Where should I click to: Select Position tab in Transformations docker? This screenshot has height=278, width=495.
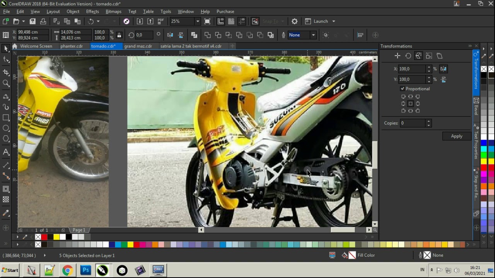click(397, 56)
